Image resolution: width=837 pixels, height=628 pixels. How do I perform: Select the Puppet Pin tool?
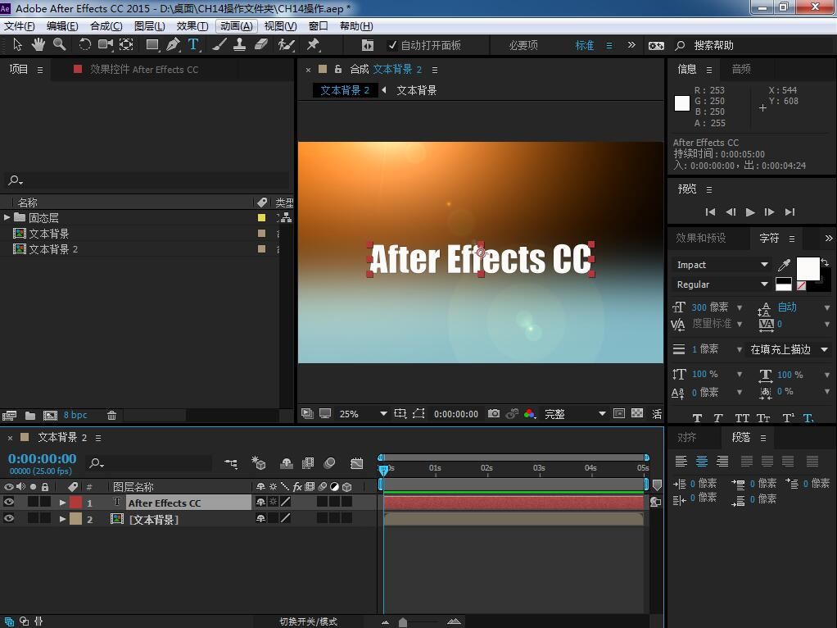pos(313,45)
